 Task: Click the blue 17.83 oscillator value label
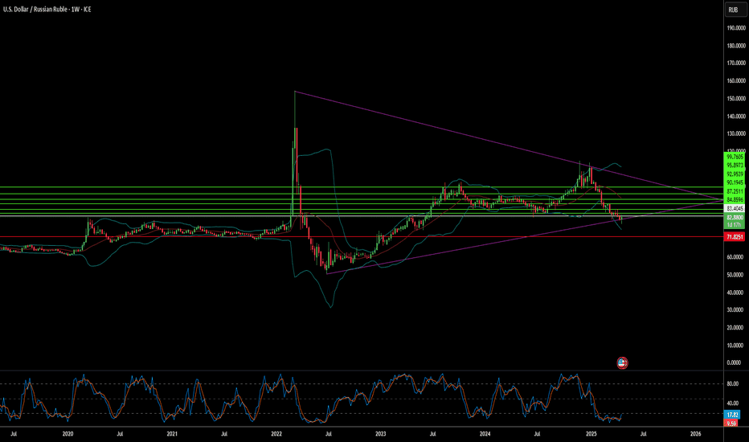point(733,415)
